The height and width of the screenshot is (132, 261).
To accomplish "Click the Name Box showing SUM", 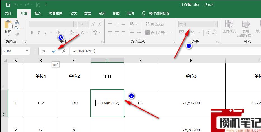I will (x=16, y=51).
